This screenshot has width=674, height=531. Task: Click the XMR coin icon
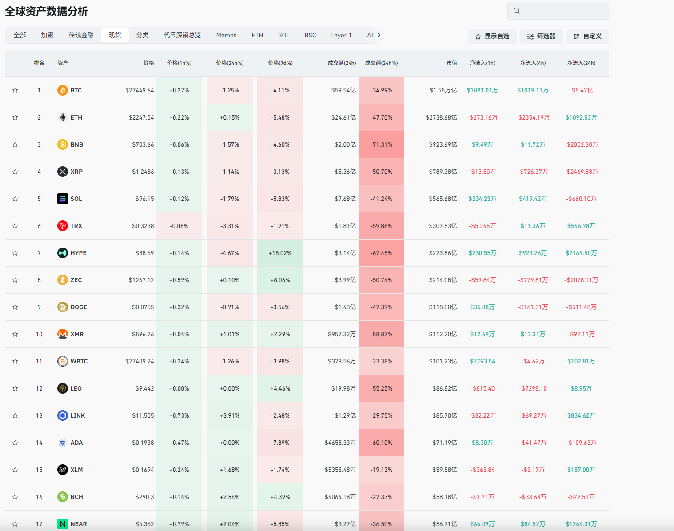[63, 334]
